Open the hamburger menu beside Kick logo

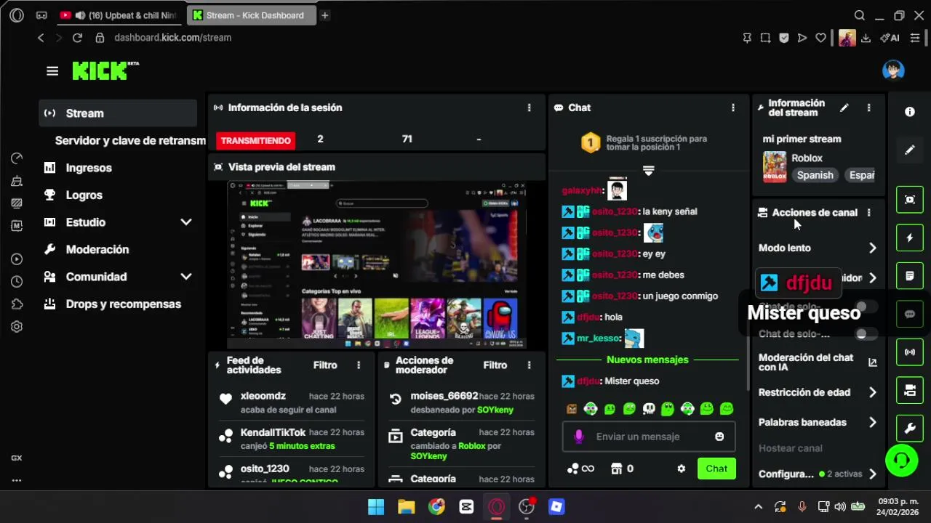click(52, 71)
